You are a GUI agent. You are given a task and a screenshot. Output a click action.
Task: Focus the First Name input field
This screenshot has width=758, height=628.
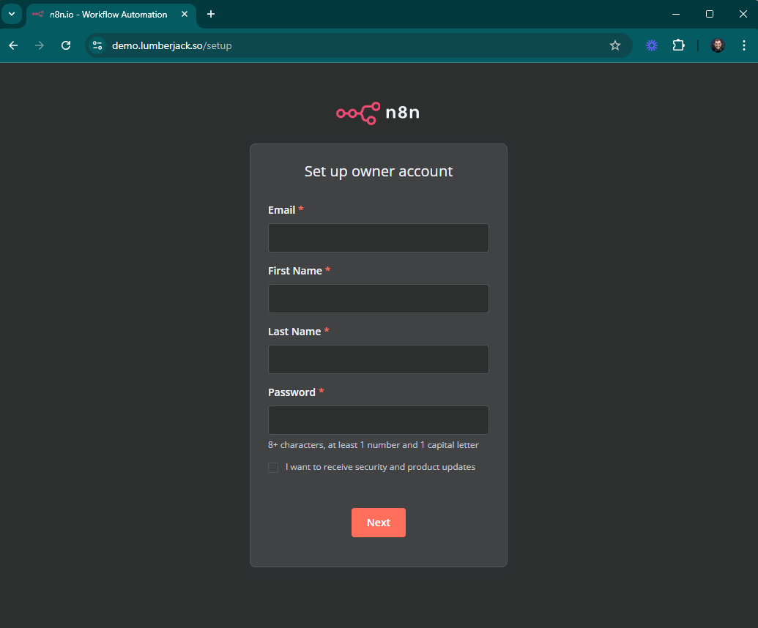379,299
